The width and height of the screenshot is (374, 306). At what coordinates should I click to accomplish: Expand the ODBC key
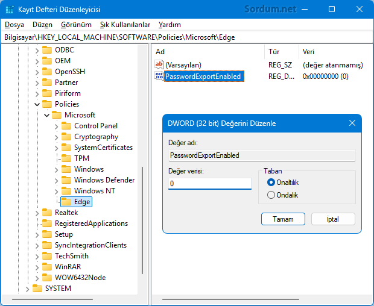[x=37, y=51]
